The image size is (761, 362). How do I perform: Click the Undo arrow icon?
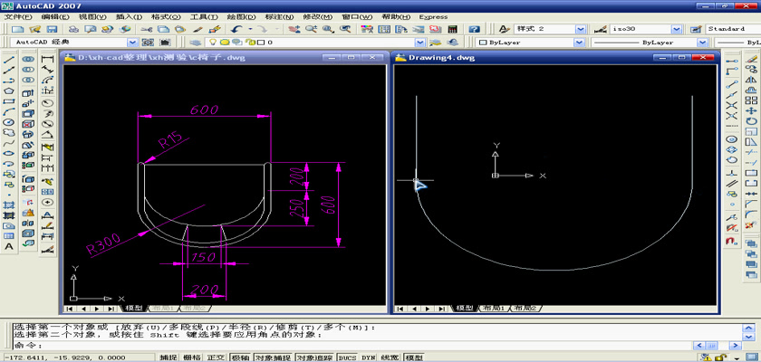(236, 29)
